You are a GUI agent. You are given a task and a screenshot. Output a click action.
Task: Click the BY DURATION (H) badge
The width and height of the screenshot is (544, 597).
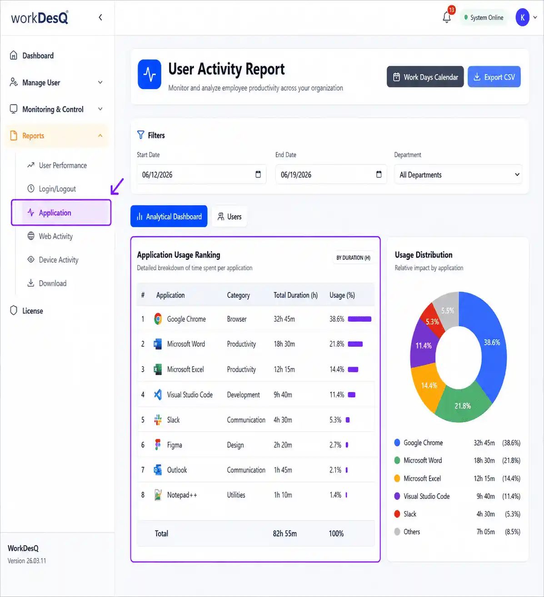click(353, 258)
